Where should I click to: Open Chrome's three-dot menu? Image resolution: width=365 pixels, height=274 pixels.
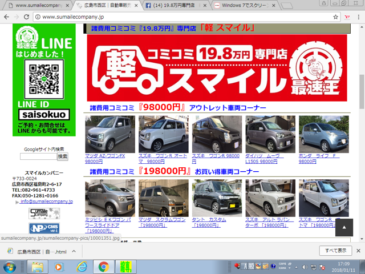[359, 17]
